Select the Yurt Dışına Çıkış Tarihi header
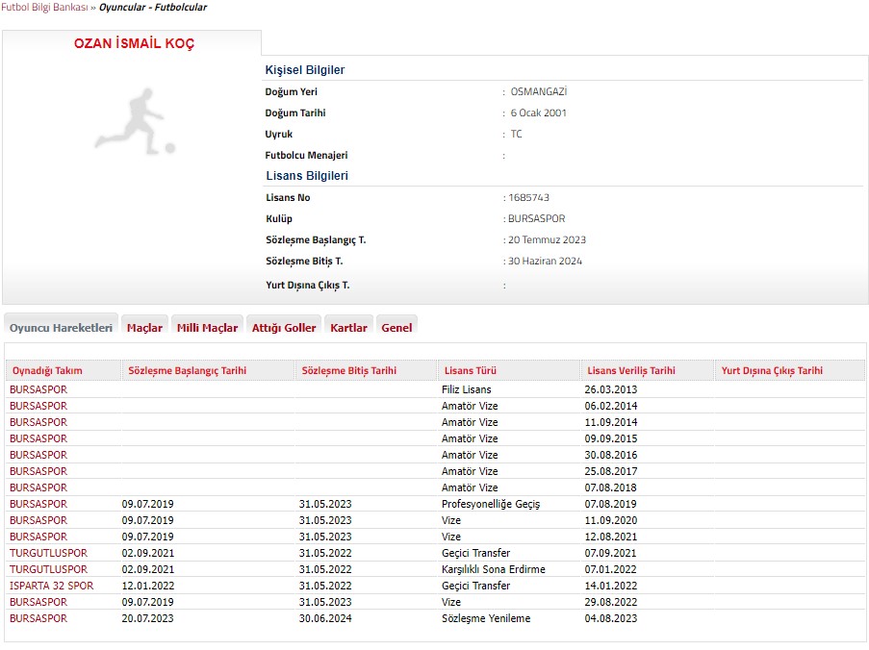The height and width of the screenshot is (650, 869). coord(772,371)
